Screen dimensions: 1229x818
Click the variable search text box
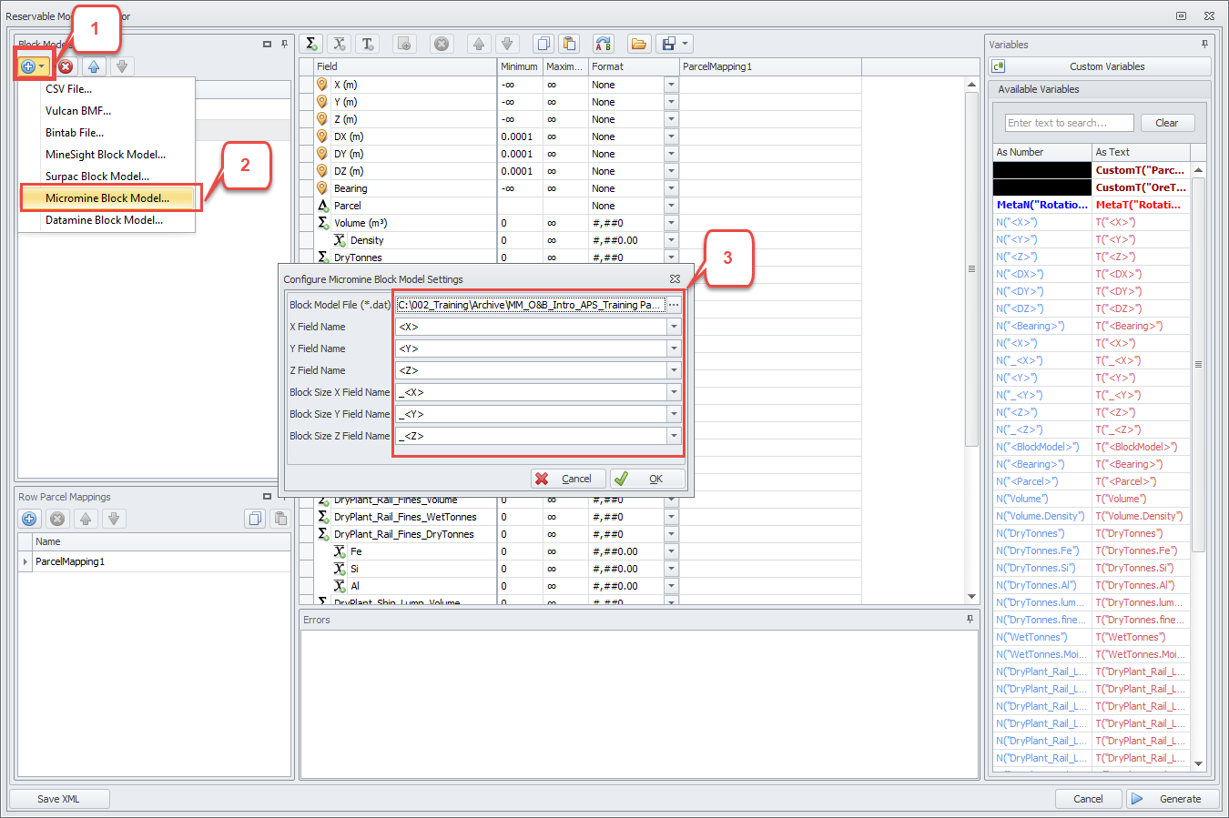[1069, 123]
